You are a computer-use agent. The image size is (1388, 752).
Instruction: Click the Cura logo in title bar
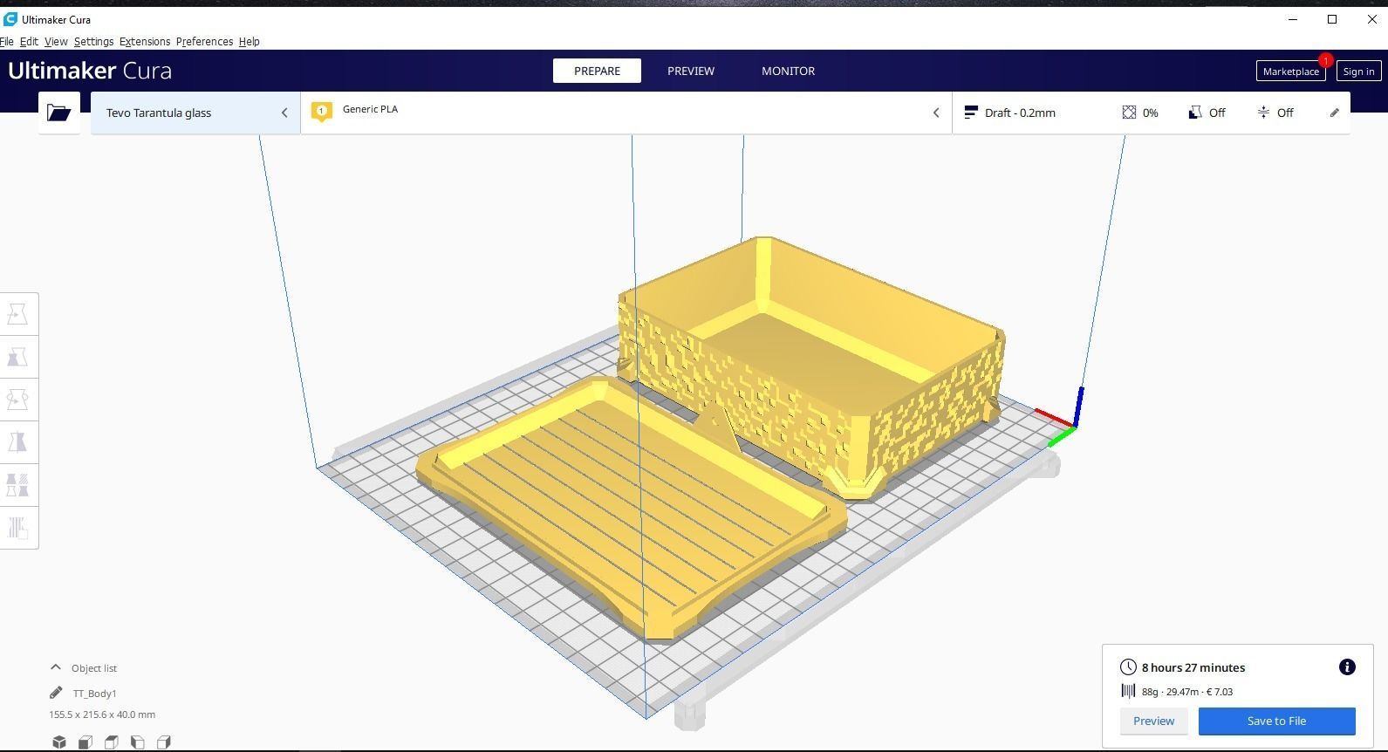(x=10, y=19)
